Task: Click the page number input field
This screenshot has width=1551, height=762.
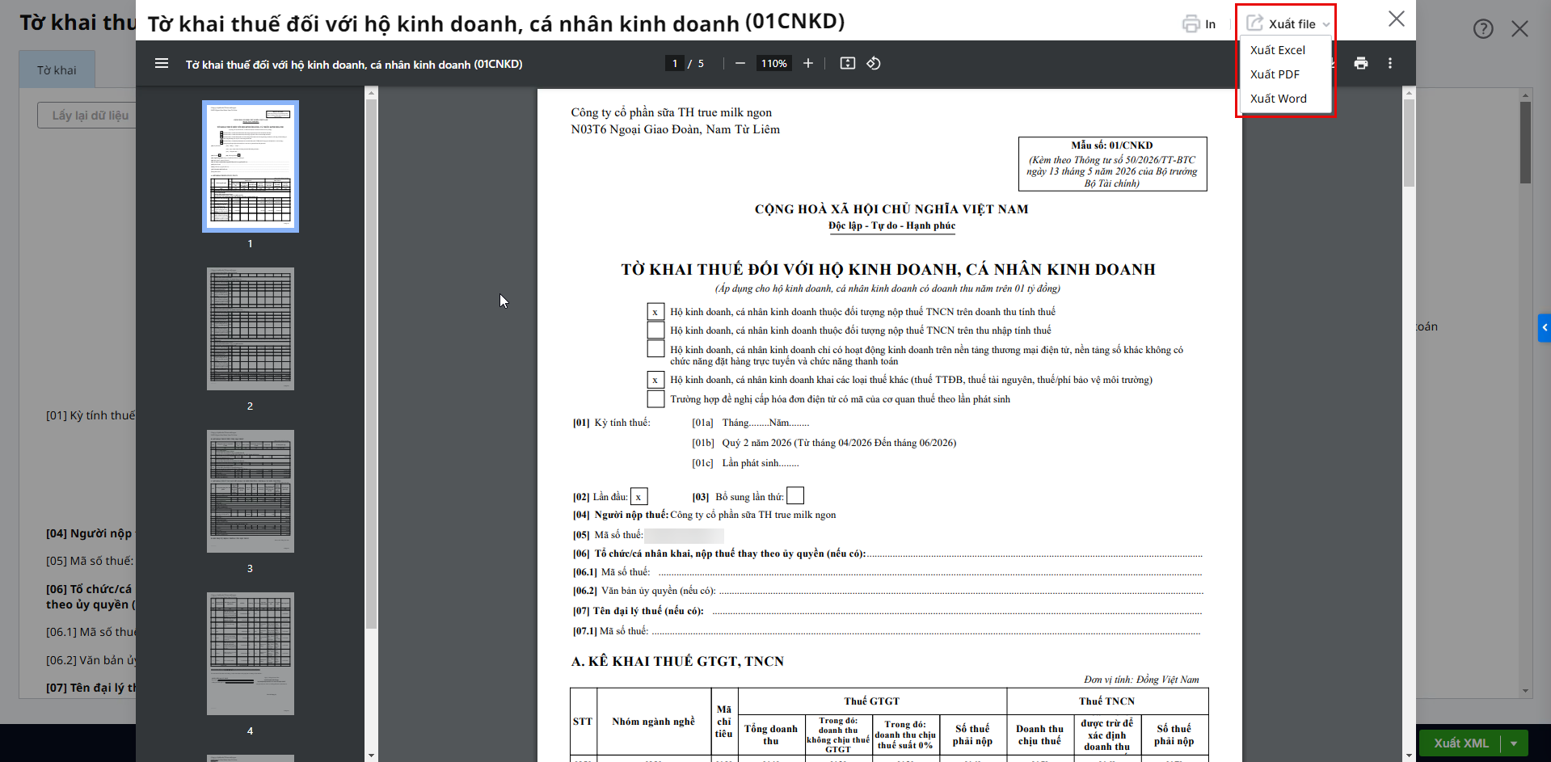Action: click(x=675, y=63)
